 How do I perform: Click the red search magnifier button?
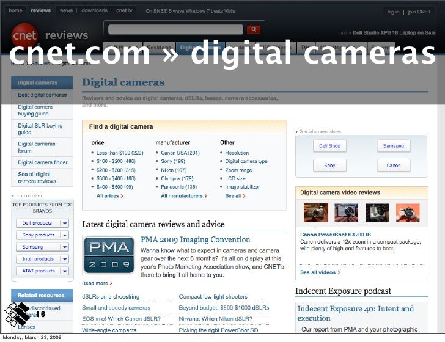click(254, 29)
